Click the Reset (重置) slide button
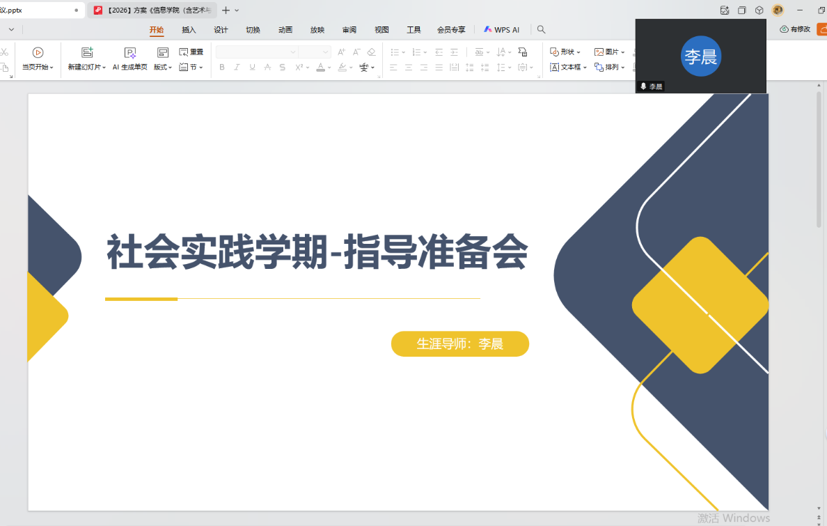 [x=191, y=52]
